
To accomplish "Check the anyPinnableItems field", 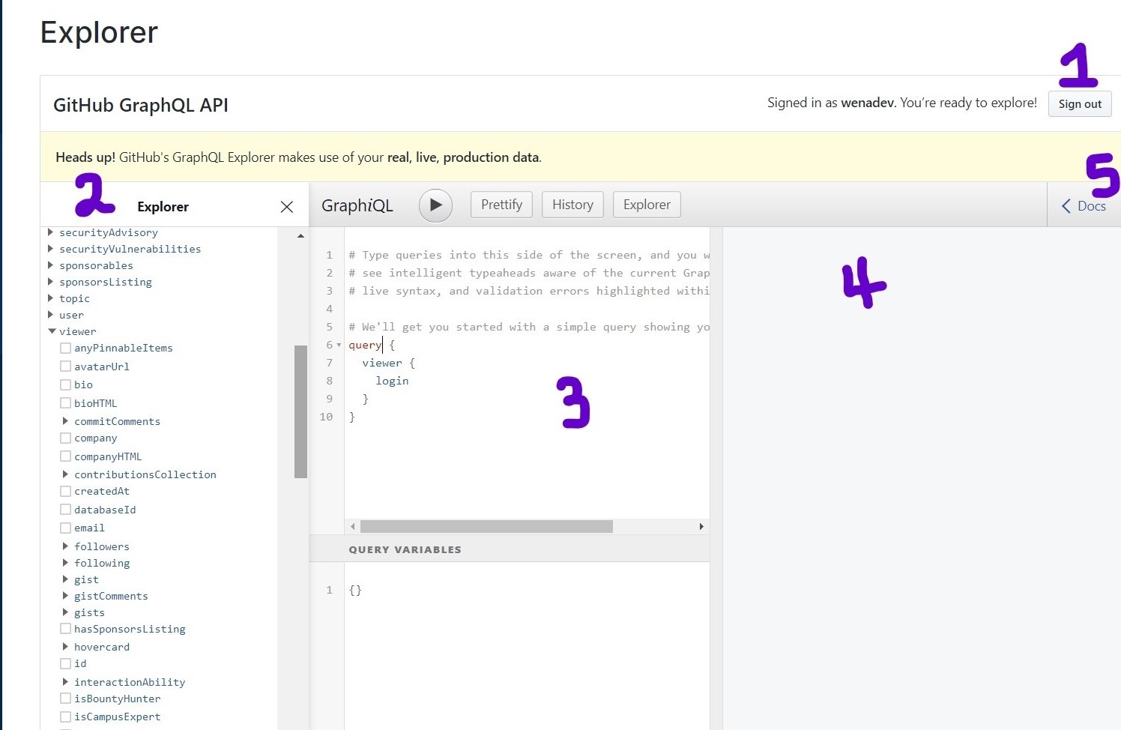I will point(65,349).
